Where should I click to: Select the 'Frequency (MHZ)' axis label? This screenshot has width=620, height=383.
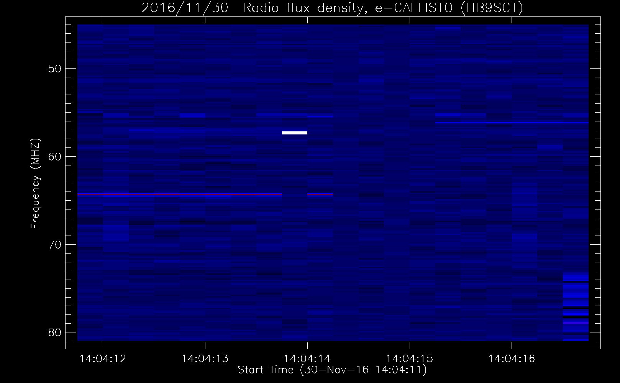tap(35, 184)
